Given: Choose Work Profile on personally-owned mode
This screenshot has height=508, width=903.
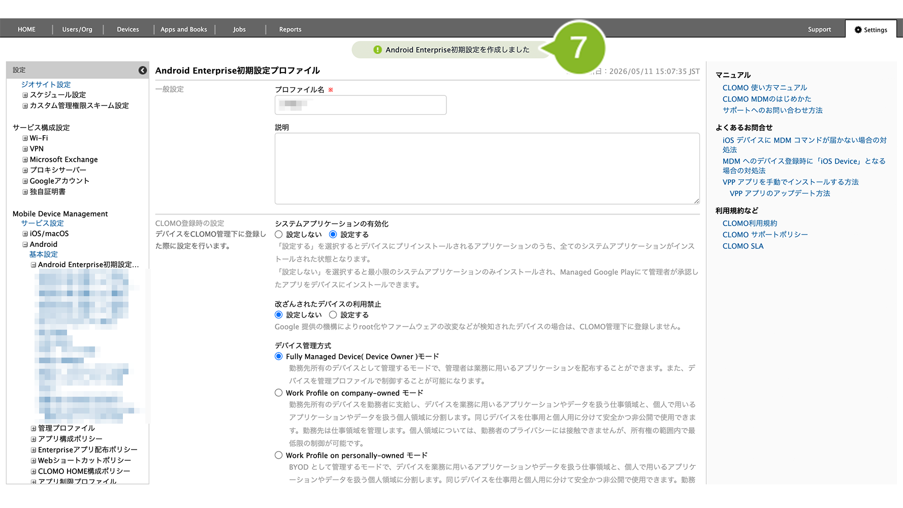Looking at the screenshot, I should [x=279, y=455].
